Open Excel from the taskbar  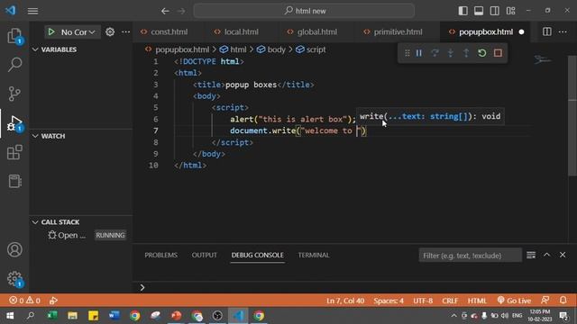[x=52, y=316]
